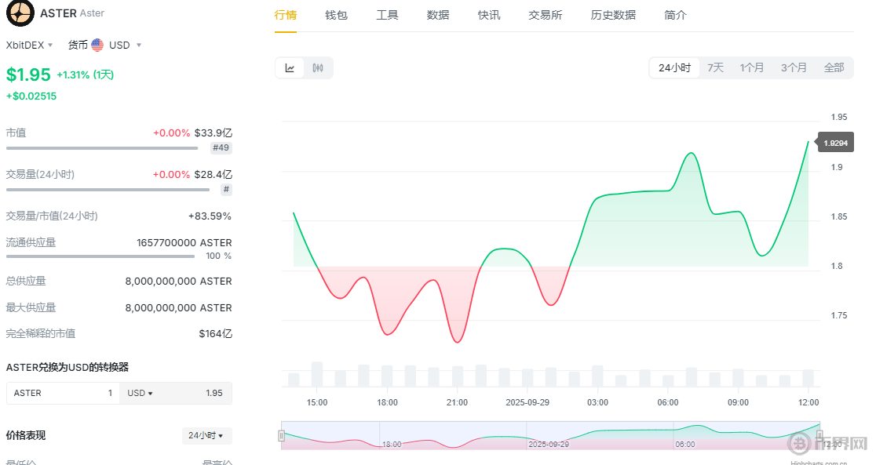This screenshot has width=876, height=465.
Task: Open the 钱包 tab
Action: point(336,15)
